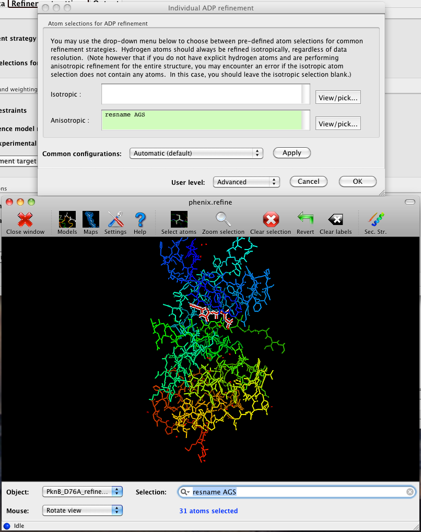Open the Common configurations dropdown
This screenshot has width=421, height=532.
pos(196,153)
